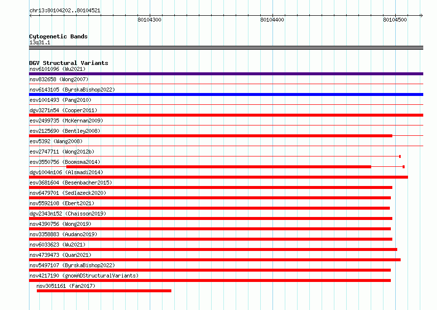Select the esv2125690 thick red bar
Viewport: 437px width, 310px height.
[211, 136]
